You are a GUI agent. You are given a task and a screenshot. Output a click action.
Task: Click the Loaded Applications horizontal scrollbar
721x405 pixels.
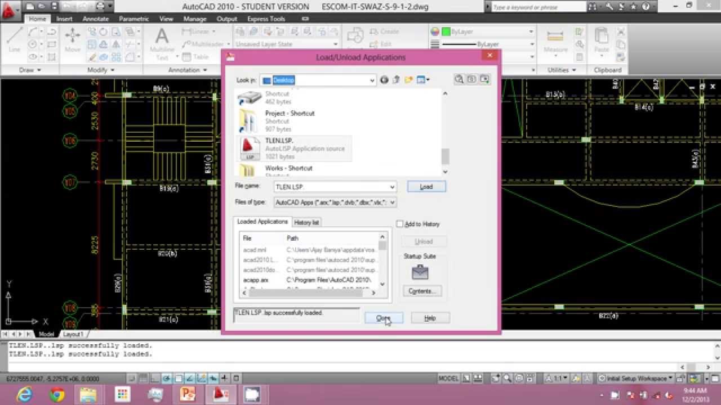(310, 292)
